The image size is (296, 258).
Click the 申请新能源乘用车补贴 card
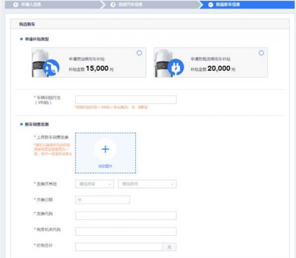[210, 63]
